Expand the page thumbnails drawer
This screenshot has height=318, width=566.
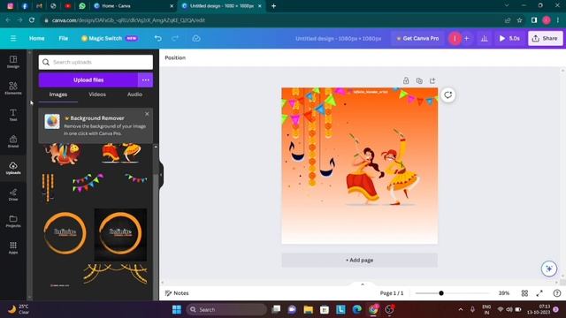pos(363,284)
